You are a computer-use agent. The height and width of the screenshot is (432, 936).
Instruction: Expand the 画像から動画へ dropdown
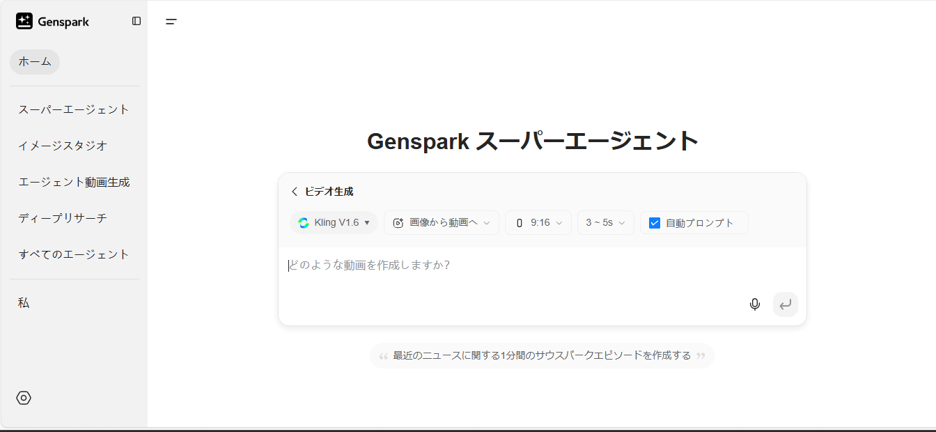442,223
